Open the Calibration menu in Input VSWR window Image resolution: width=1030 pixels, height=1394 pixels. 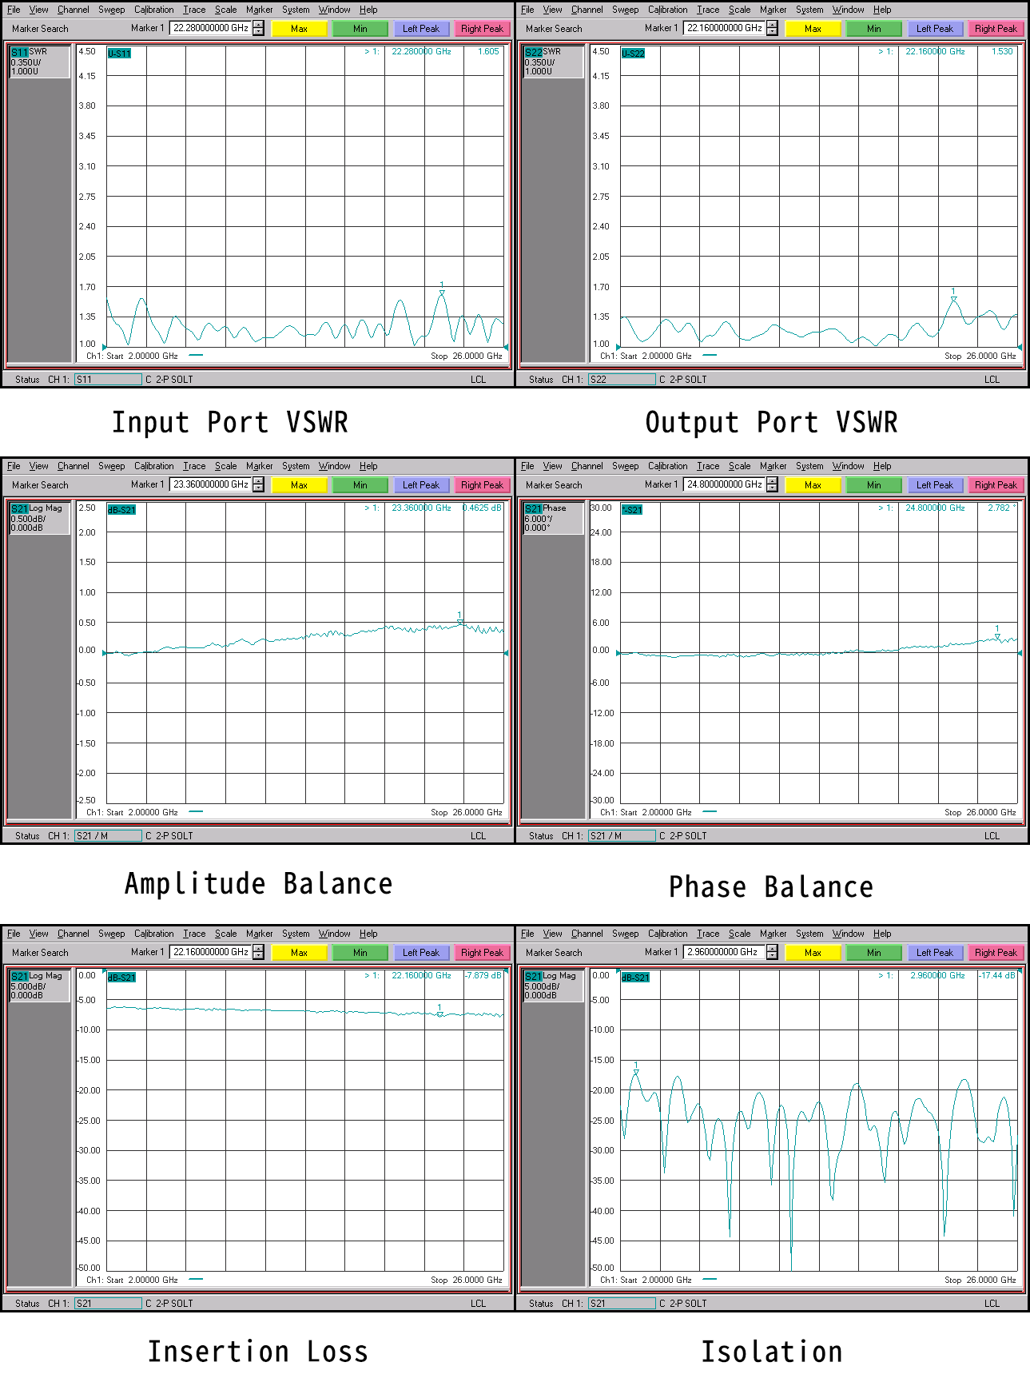153,10
